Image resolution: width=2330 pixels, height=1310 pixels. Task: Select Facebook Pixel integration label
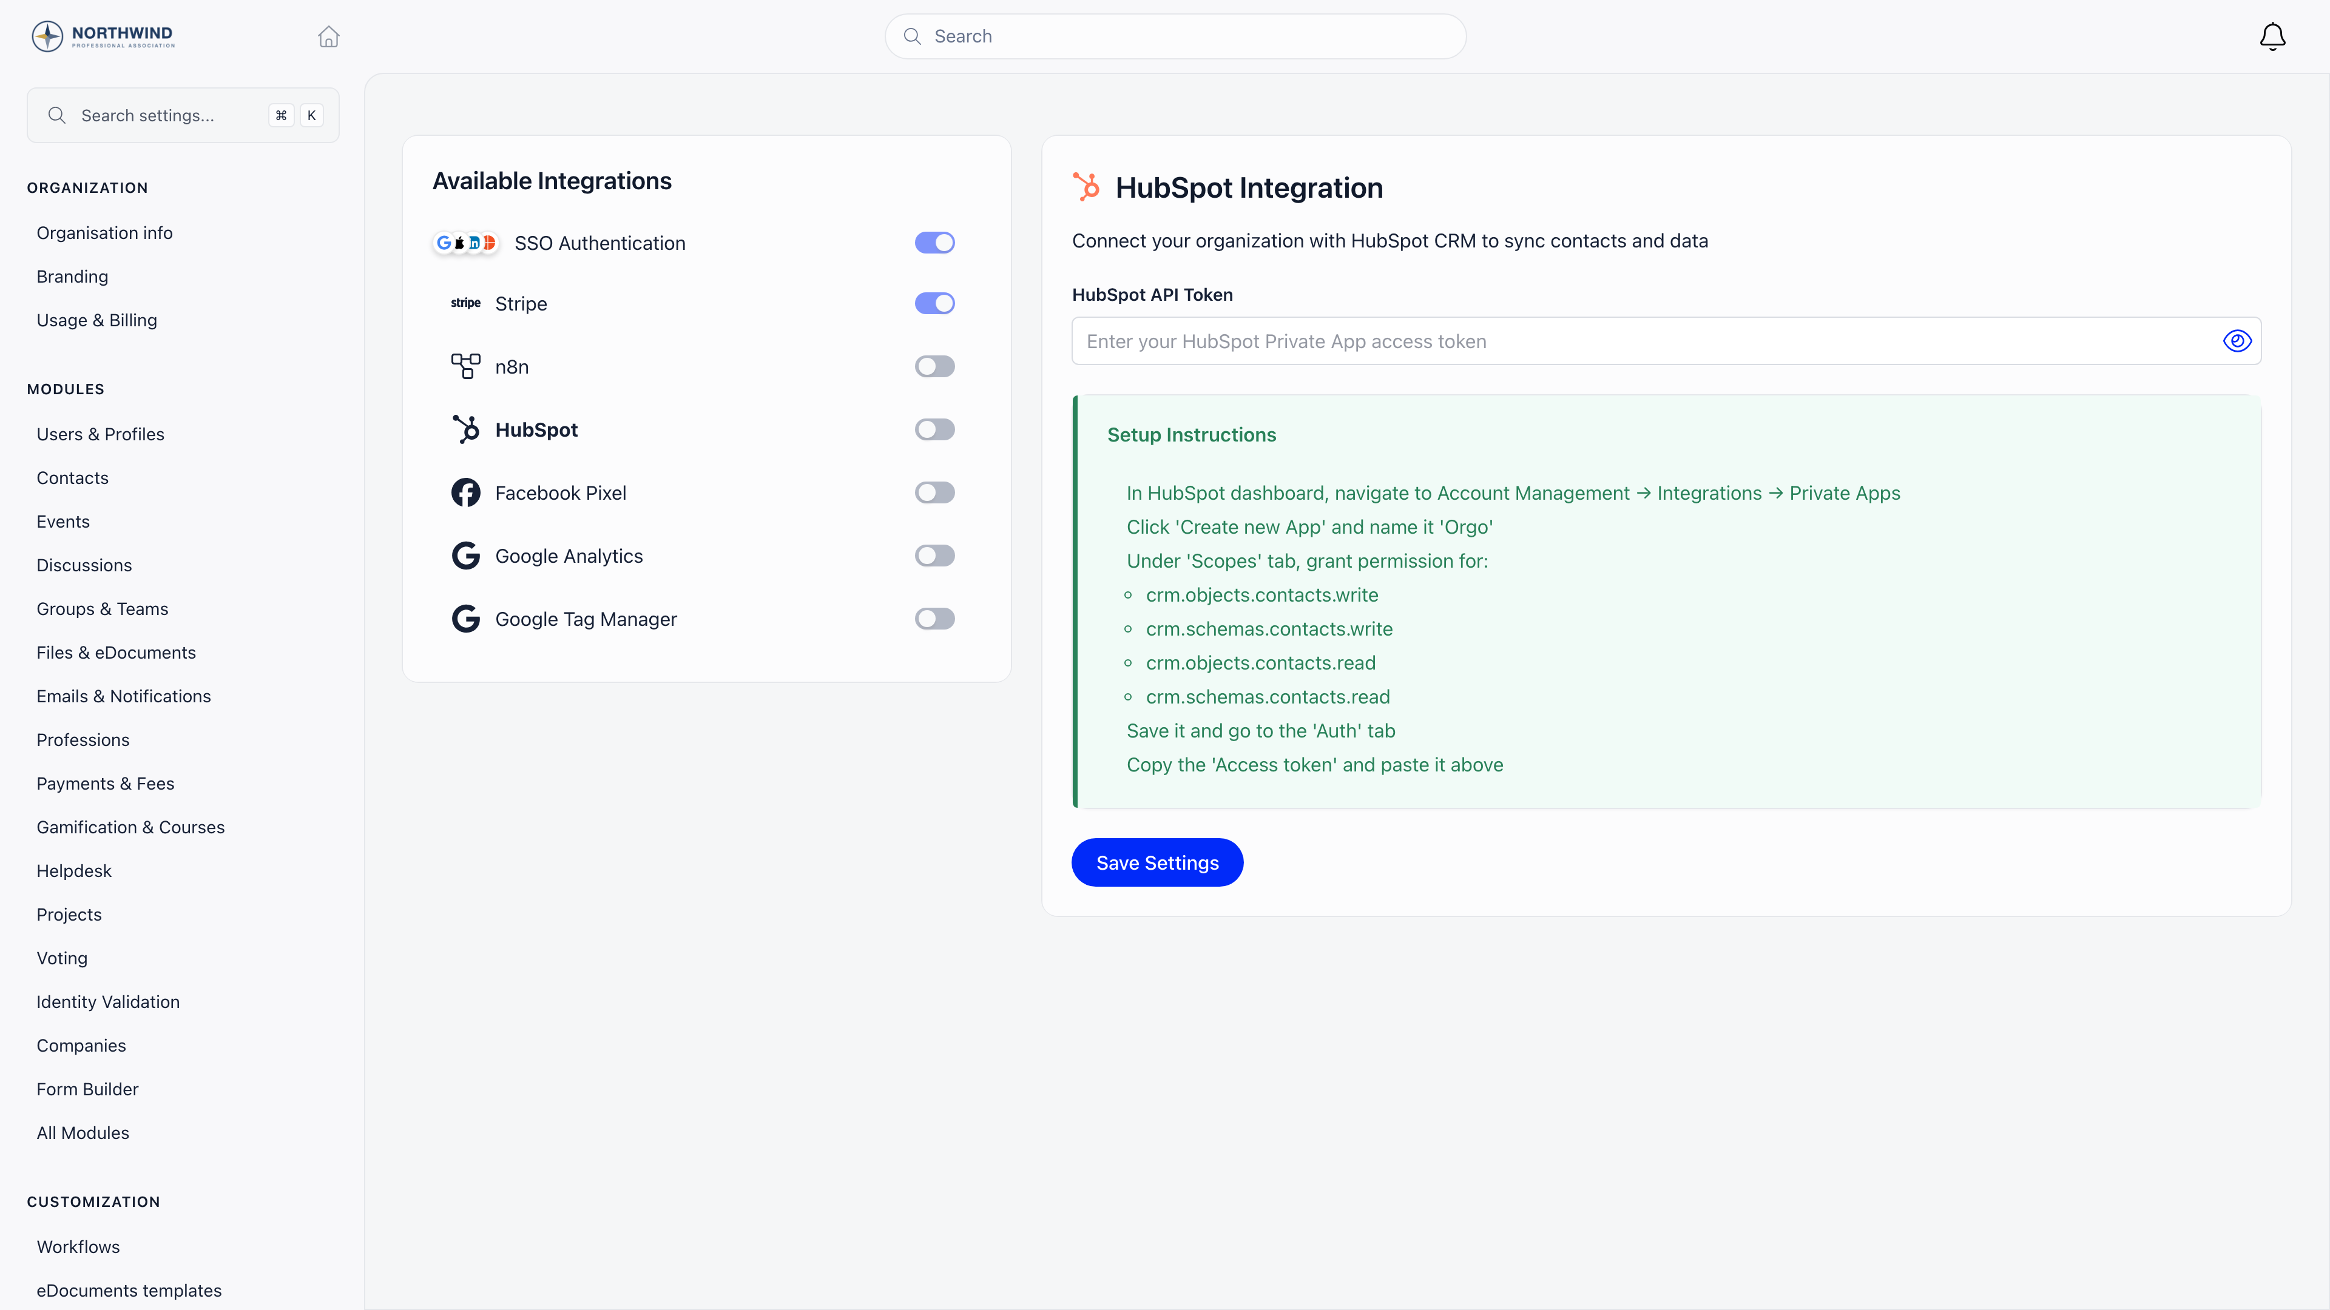point(561,492)
